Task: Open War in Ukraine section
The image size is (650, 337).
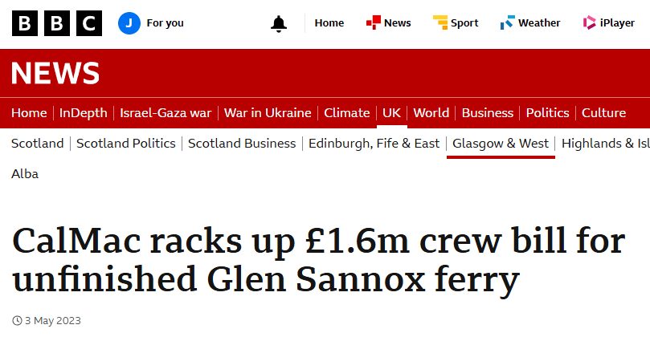Action: [x=267, y=113]
